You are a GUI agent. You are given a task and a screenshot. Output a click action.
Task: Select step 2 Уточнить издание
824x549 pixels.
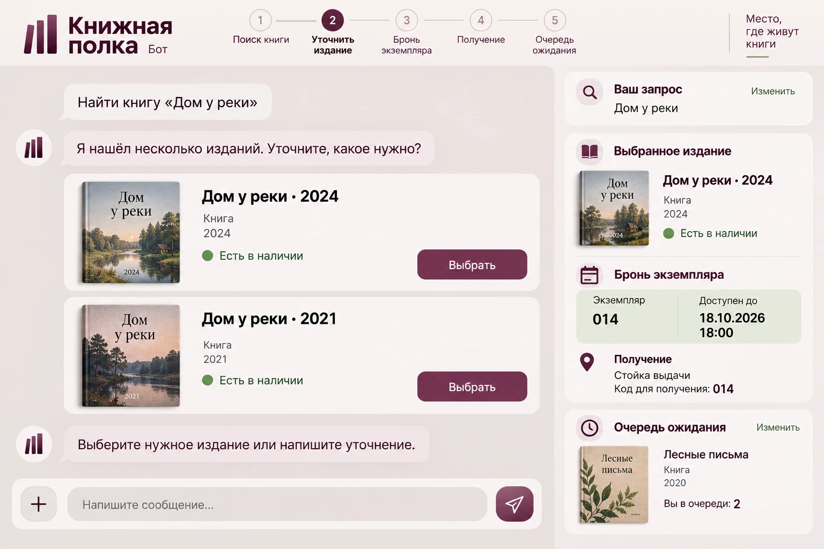point(333,33)
